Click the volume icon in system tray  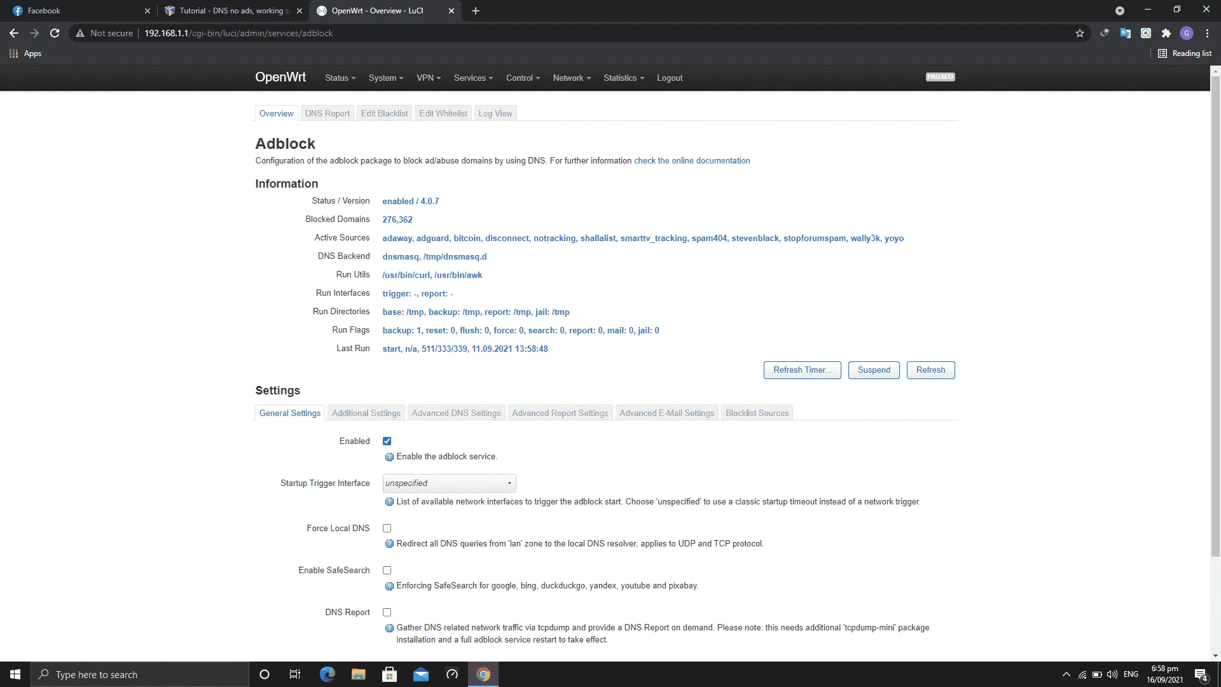pos(1112,674)
